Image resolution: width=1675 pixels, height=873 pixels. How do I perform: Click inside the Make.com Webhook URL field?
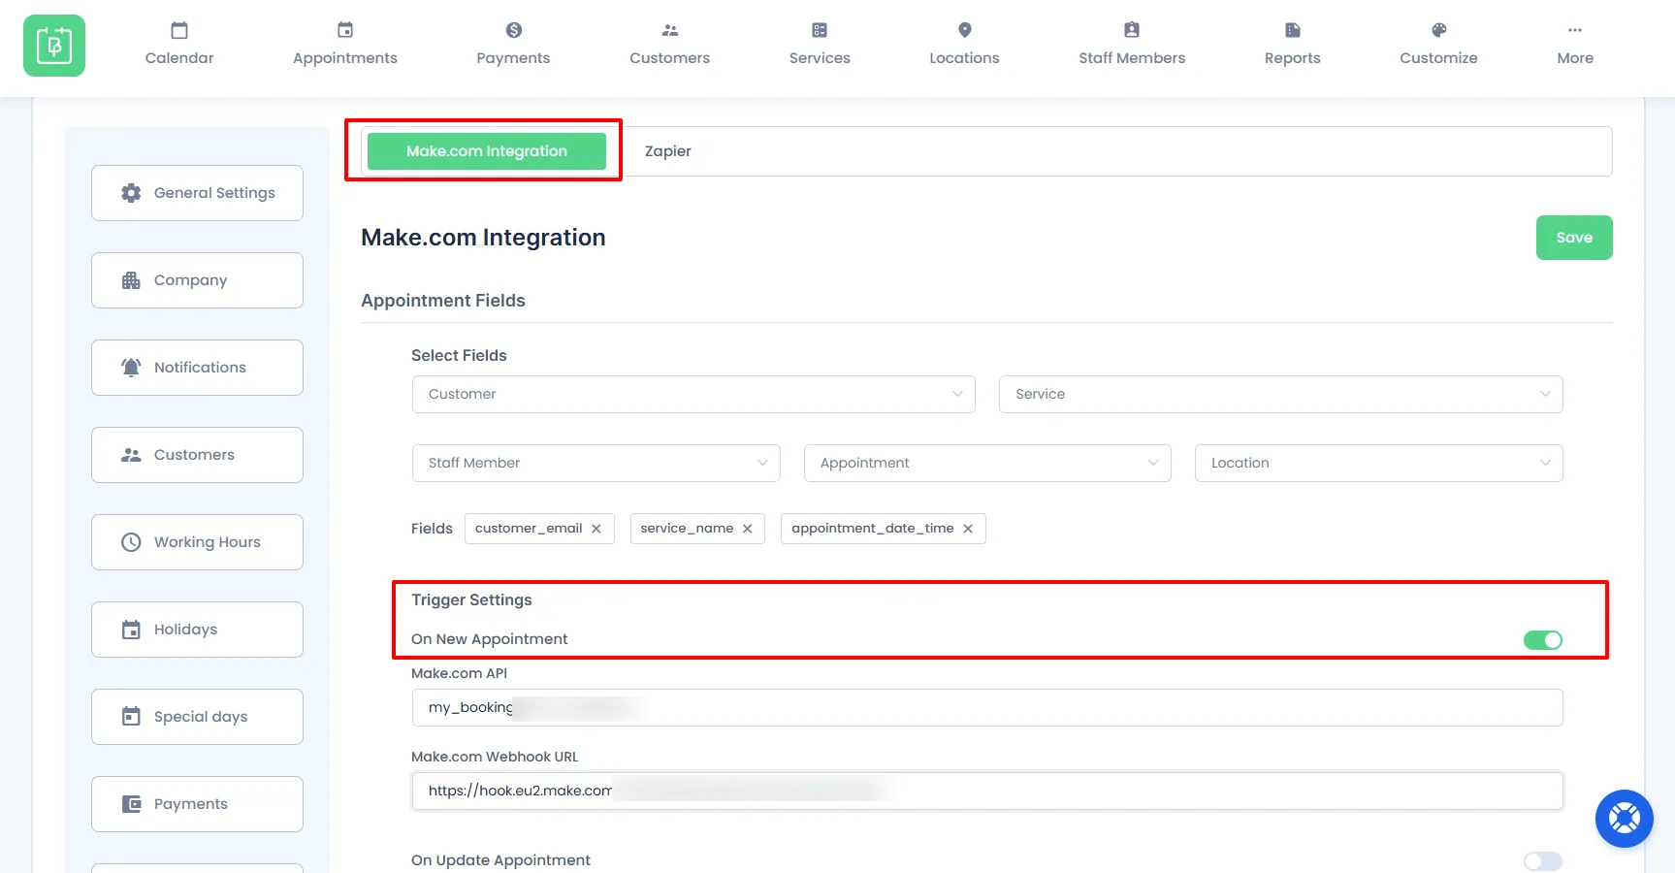click(x=986, y=791)
